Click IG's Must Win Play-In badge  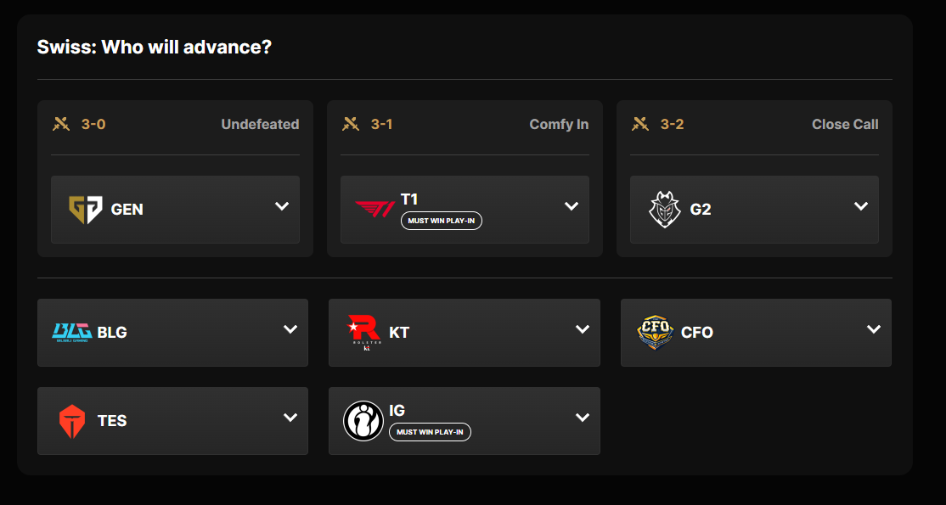pyautogui.click(x=431, y=432)
